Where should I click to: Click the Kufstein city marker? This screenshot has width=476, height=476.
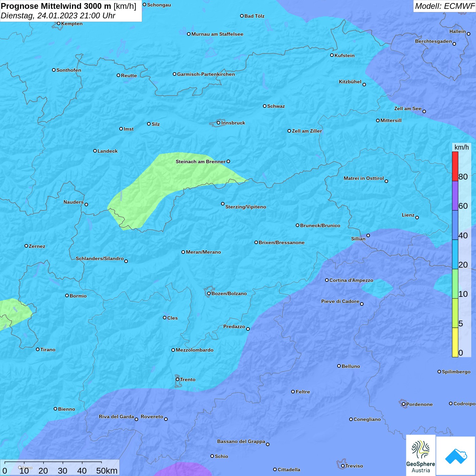click(x=332, y=55)
